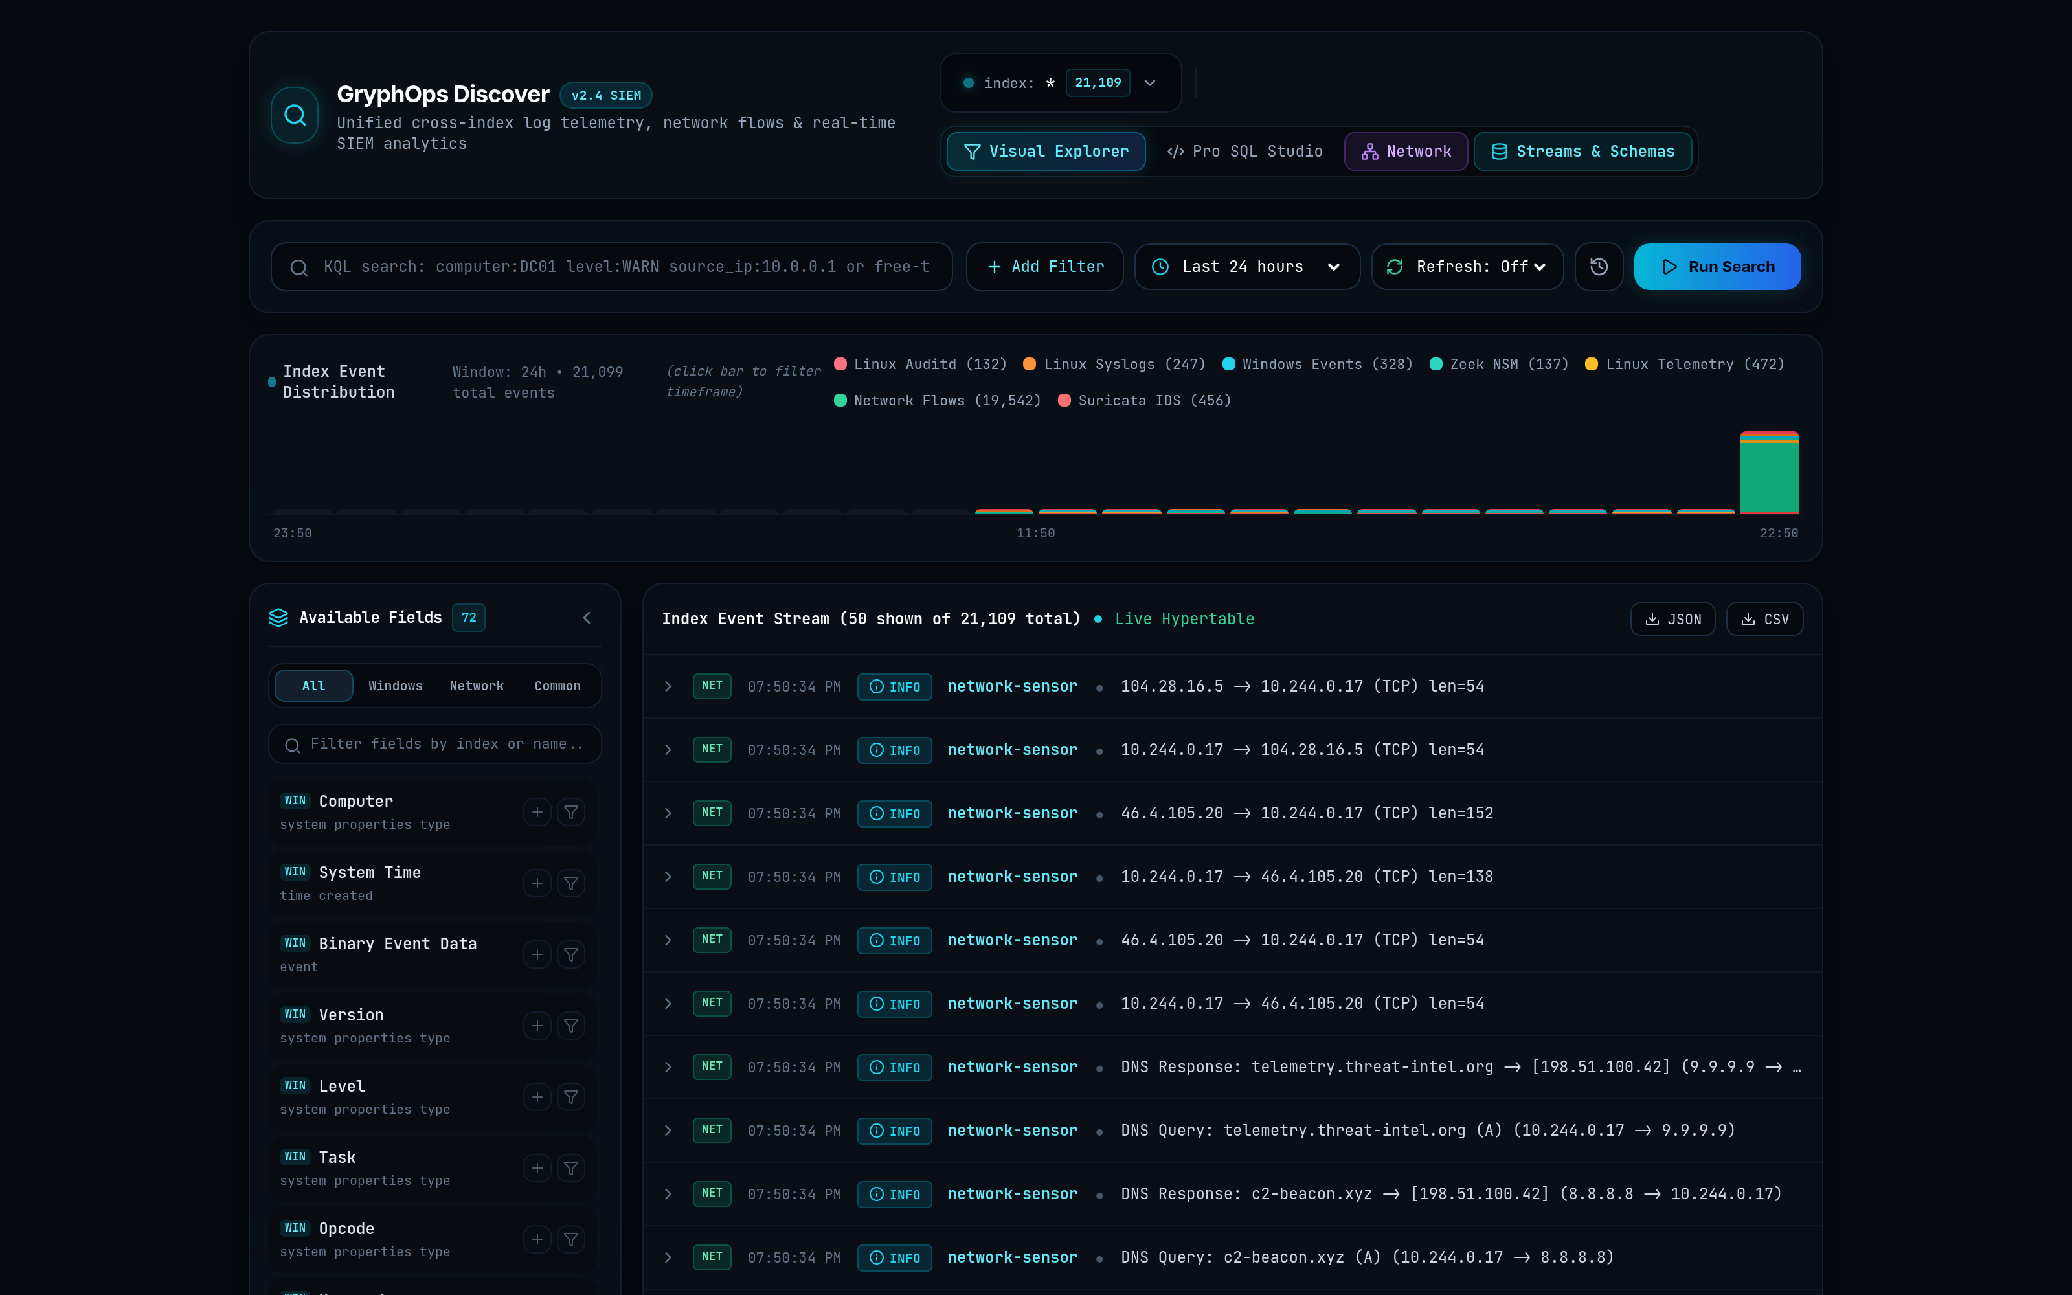This screenshot has height=1295, width=2072.
Task: Click the Add Filter button
Action: (x=1044, y=266)
